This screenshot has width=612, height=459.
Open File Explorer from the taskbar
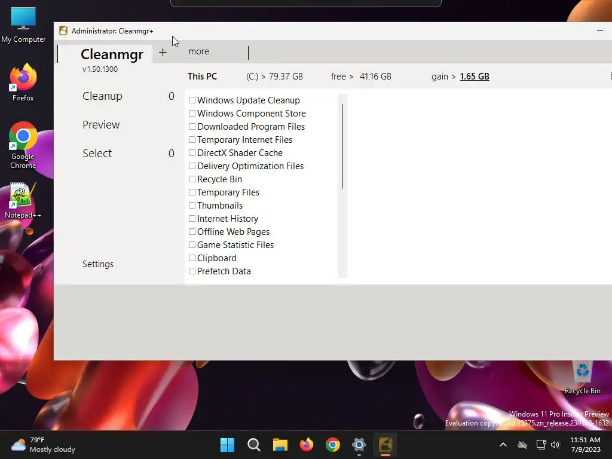(280, 445)
